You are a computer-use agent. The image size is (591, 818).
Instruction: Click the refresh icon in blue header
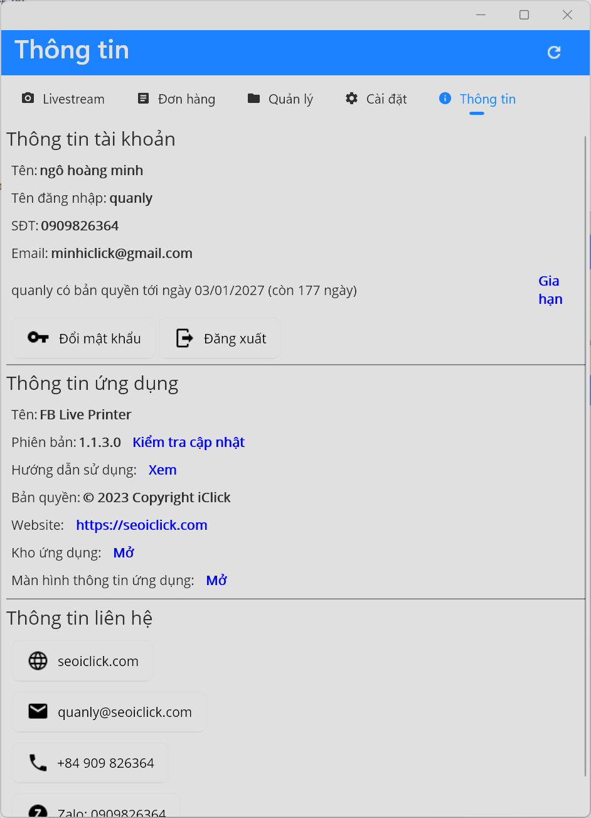(554, 52)
